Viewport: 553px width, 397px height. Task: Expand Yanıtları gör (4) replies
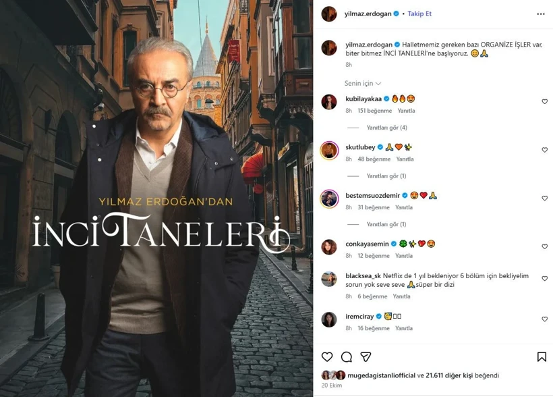(x=386, y=128)
